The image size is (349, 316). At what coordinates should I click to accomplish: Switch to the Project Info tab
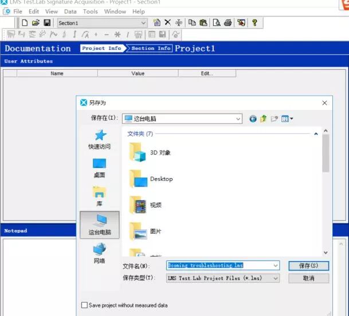102,48
